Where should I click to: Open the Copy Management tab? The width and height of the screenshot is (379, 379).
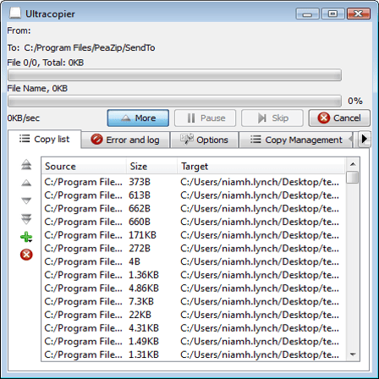click(x=296, y=140)
